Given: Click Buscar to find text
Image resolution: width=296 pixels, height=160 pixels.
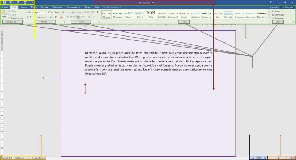Looking at the screenshot, I should coord(277,11).
